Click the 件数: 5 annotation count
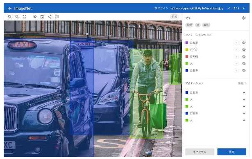 (242, 83)
